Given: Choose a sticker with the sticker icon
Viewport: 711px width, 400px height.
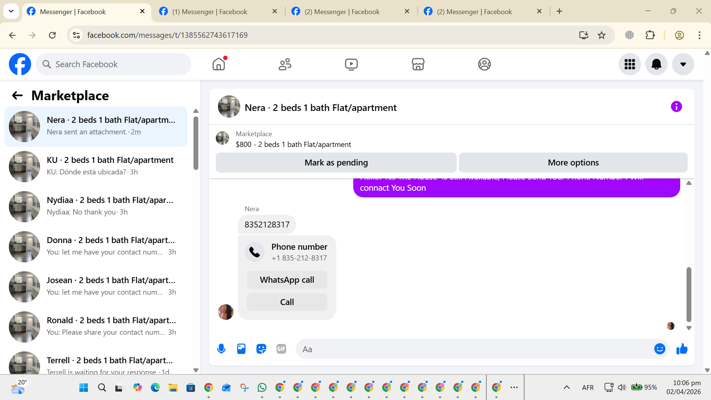Looking at the screenshot, I should [261, 349].
